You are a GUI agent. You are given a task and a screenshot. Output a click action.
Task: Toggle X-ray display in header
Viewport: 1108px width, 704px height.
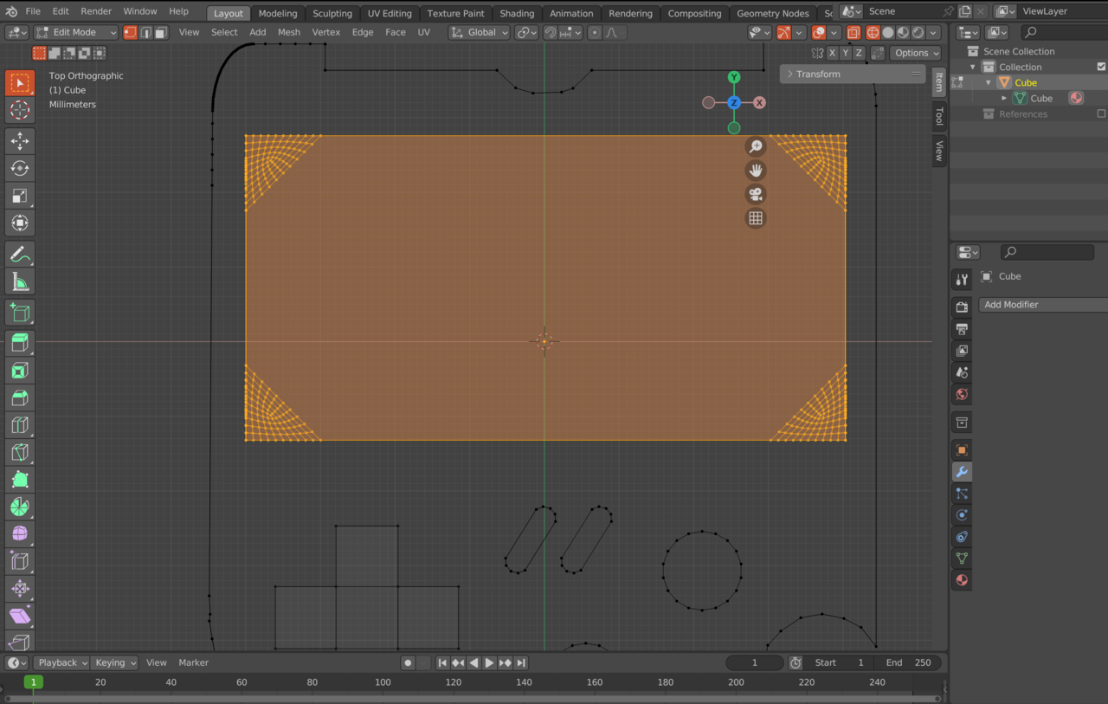click(854, 33)
